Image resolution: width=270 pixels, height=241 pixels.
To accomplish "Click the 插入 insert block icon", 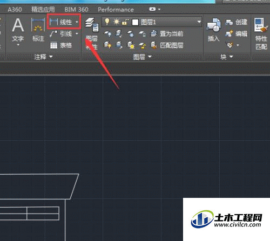I will click(x=214, y=30).
